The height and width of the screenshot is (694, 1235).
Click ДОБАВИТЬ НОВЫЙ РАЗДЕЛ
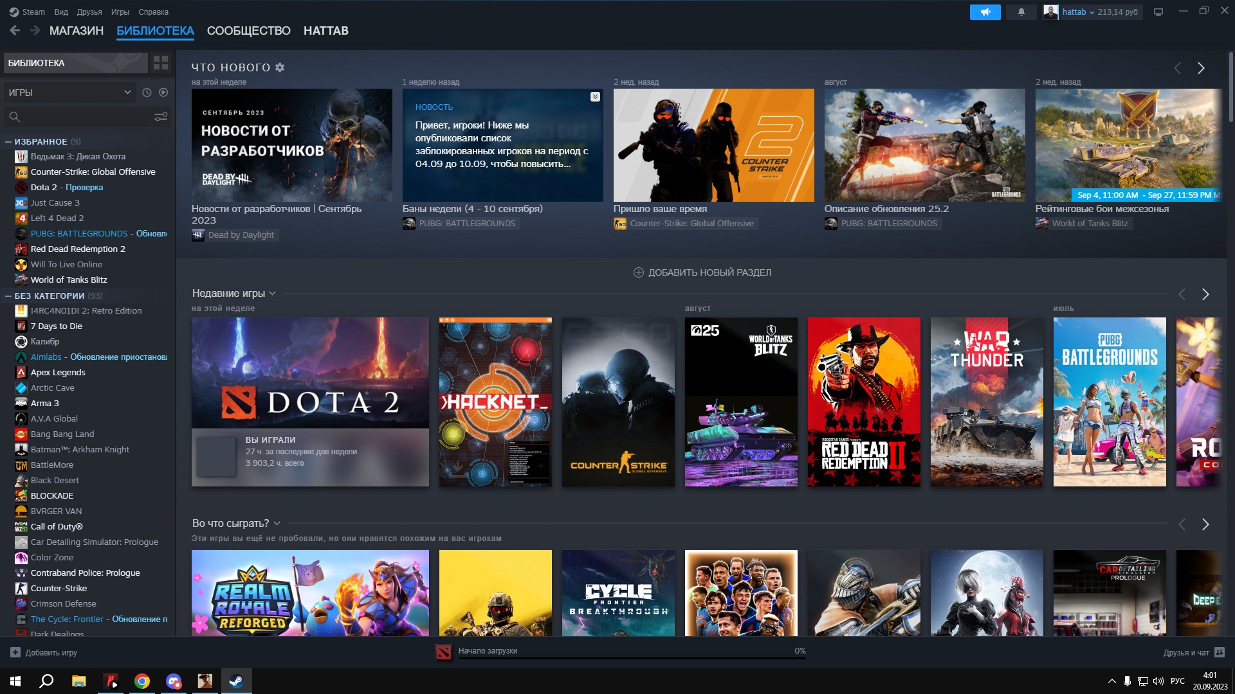[x=702, y=272]
